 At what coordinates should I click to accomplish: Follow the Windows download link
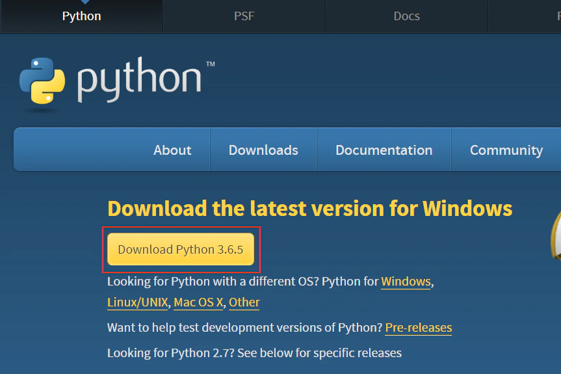tap(406, 281)
